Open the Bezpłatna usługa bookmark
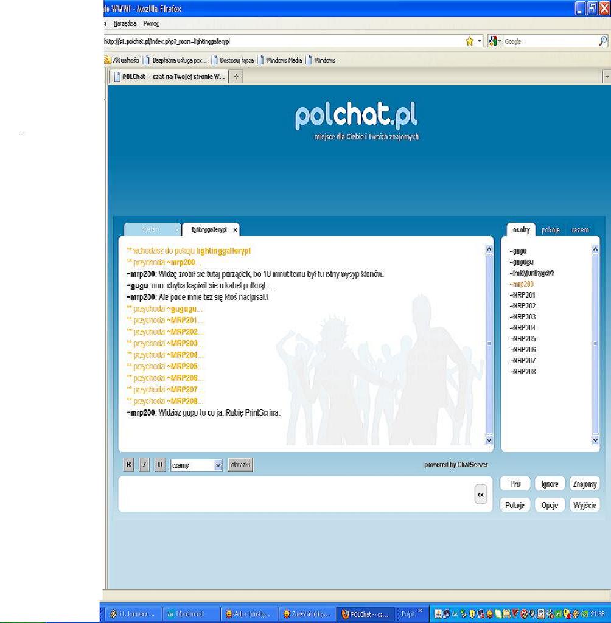 coord(175,60)
